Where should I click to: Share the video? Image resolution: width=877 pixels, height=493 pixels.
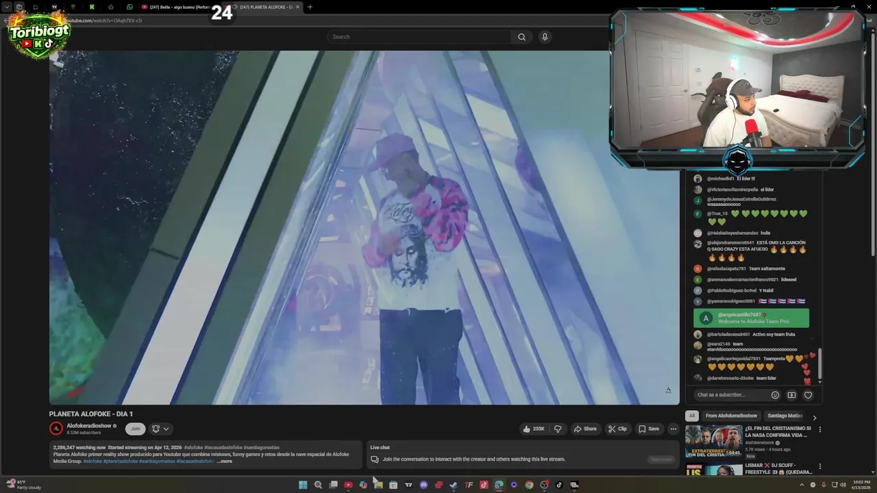[585, 429]
